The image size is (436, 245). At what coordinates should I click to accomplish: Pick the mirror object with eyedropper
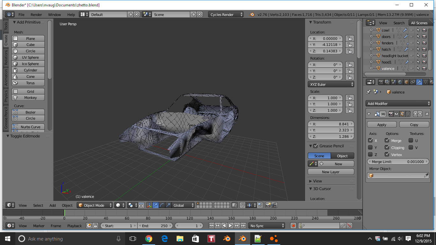(x=426, y=175)
